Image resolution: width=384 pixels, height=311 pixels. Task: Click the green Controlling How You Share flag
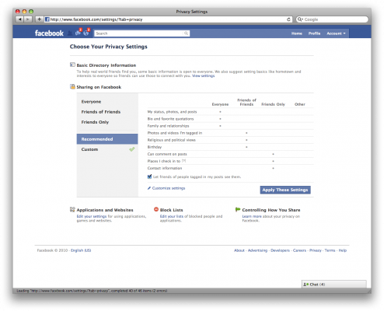pyautogui.click(x=238, y=209)
